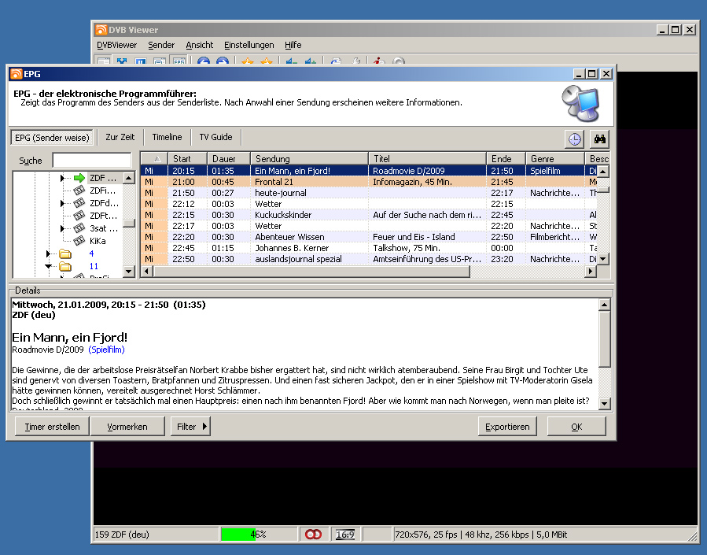Screen dimensions: 707x555
Task: Click the green arrow ZDF channel icon
Action: [x=79, y=178]
